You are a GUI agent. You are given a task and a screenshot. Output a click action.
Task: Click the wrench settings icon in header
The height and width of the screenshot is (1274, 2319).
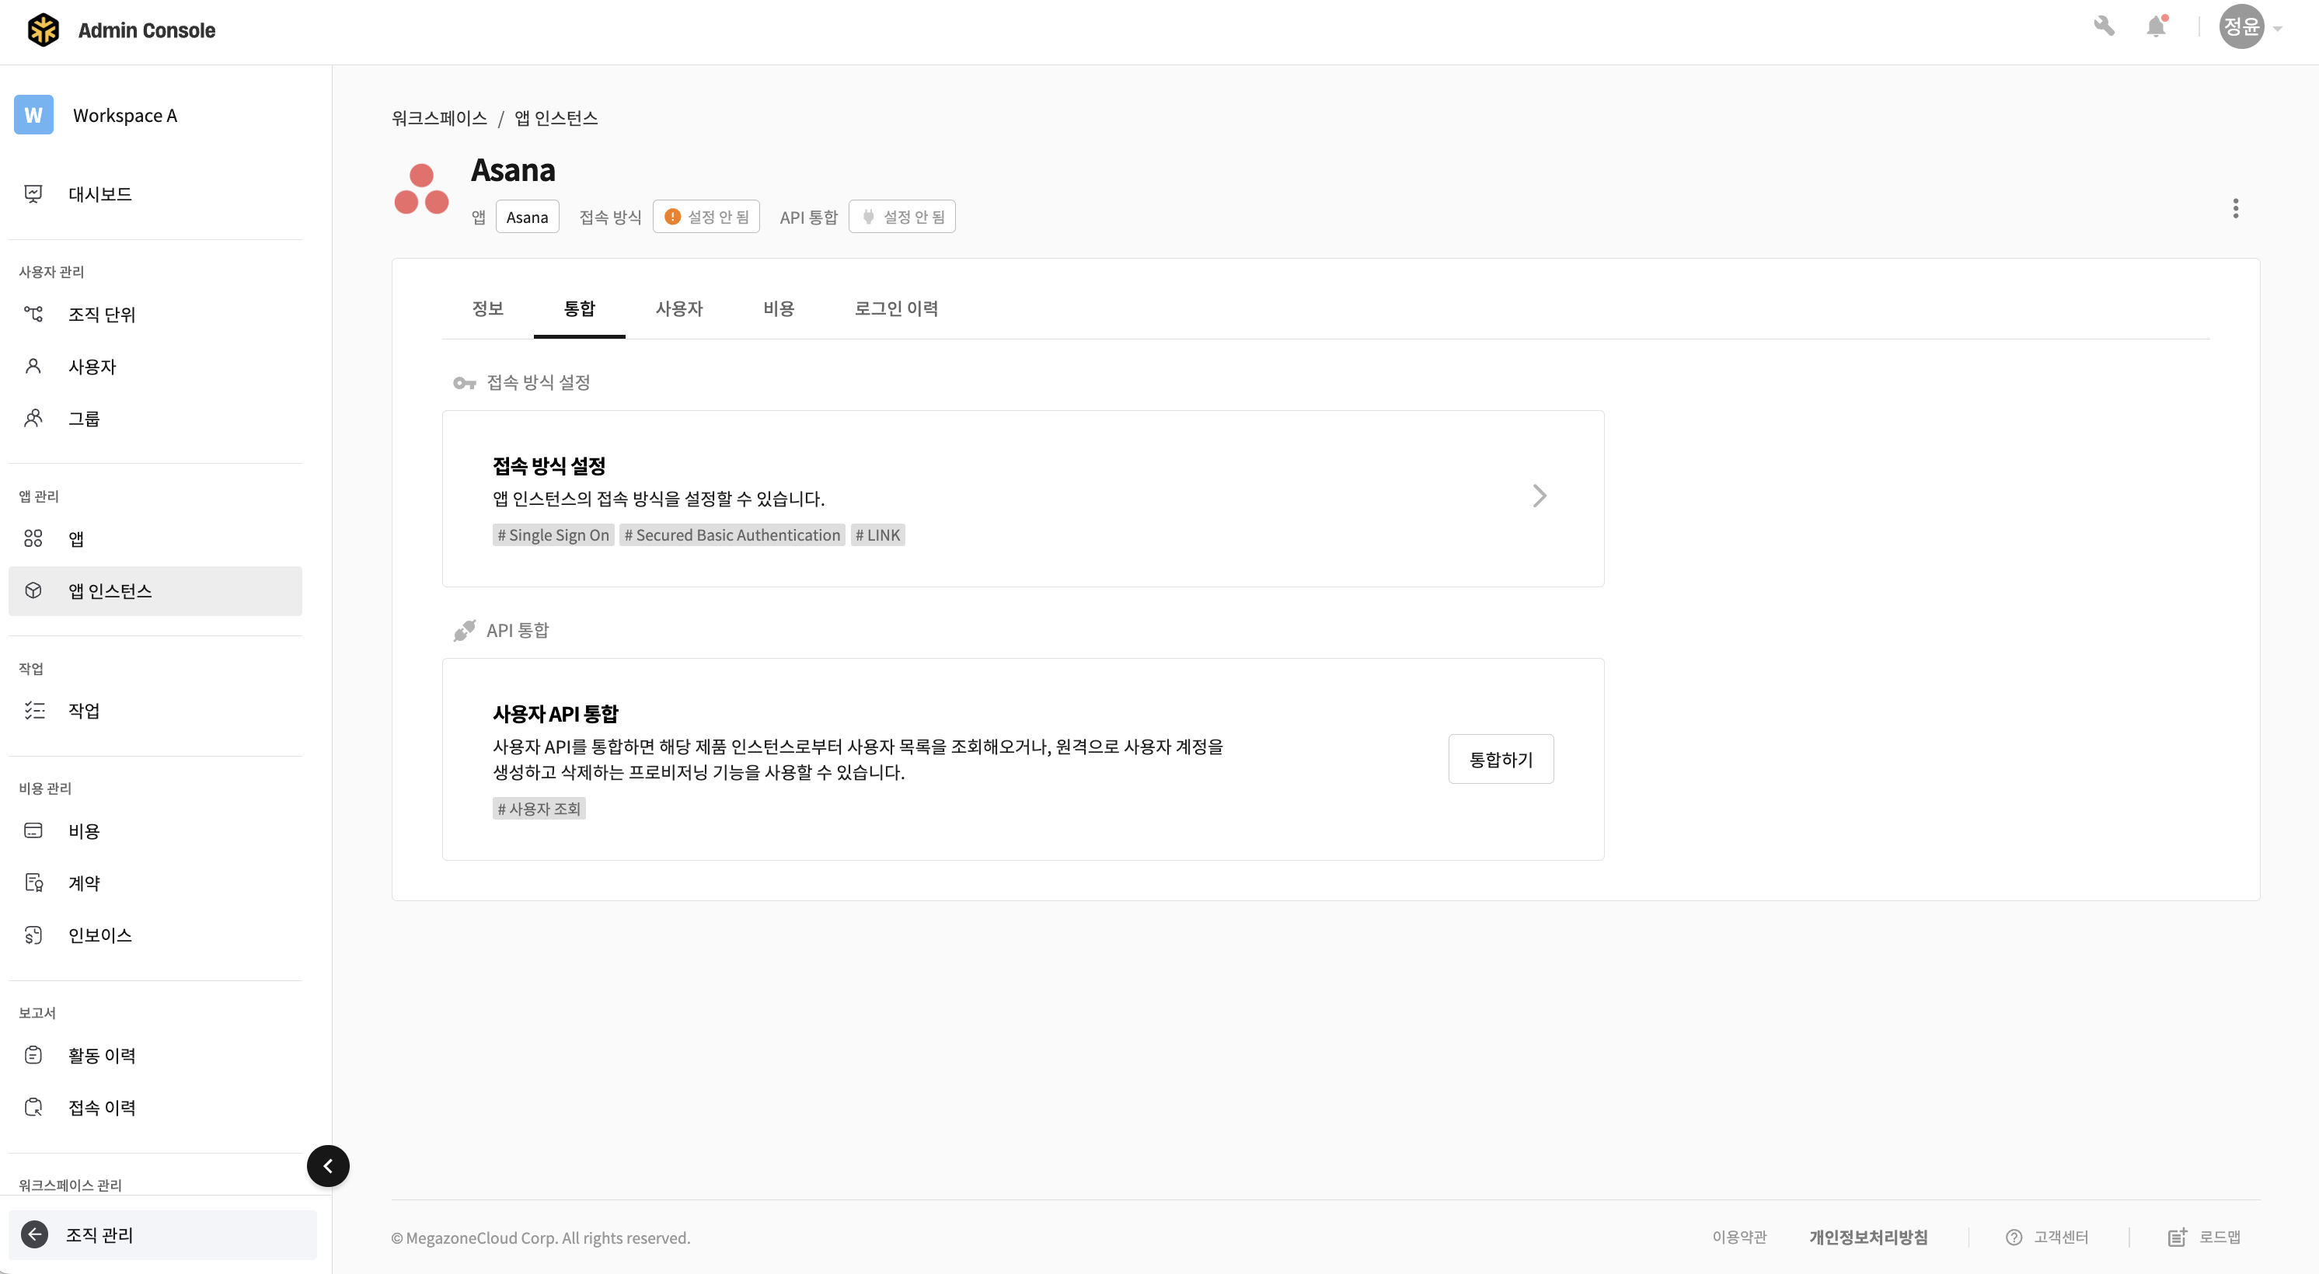2104,26
